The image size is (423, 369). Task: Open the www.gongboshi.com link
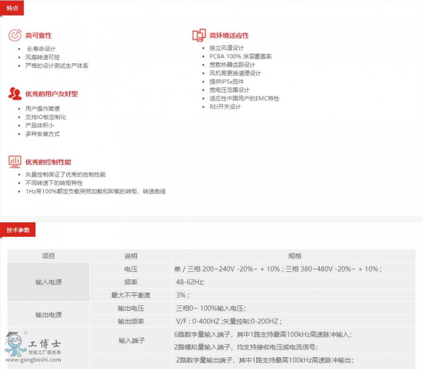[x=32, y=360]
